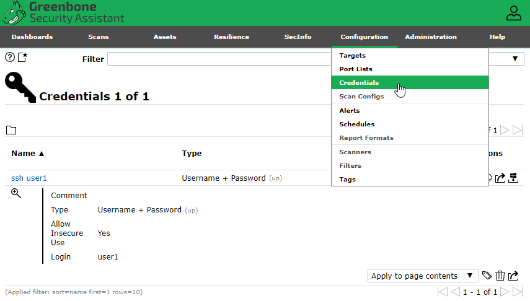Select Tags menu entry
Image resolution: width=530 pixels, height=301 pixels.
click(x=410, y=180)
